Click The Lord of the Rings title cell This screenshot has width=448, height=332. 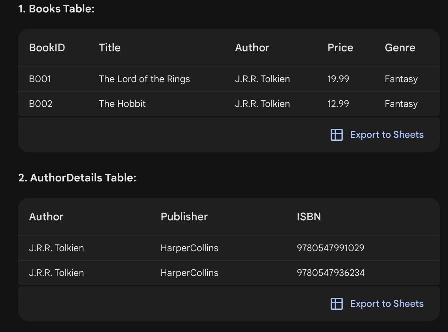(144, 79)
